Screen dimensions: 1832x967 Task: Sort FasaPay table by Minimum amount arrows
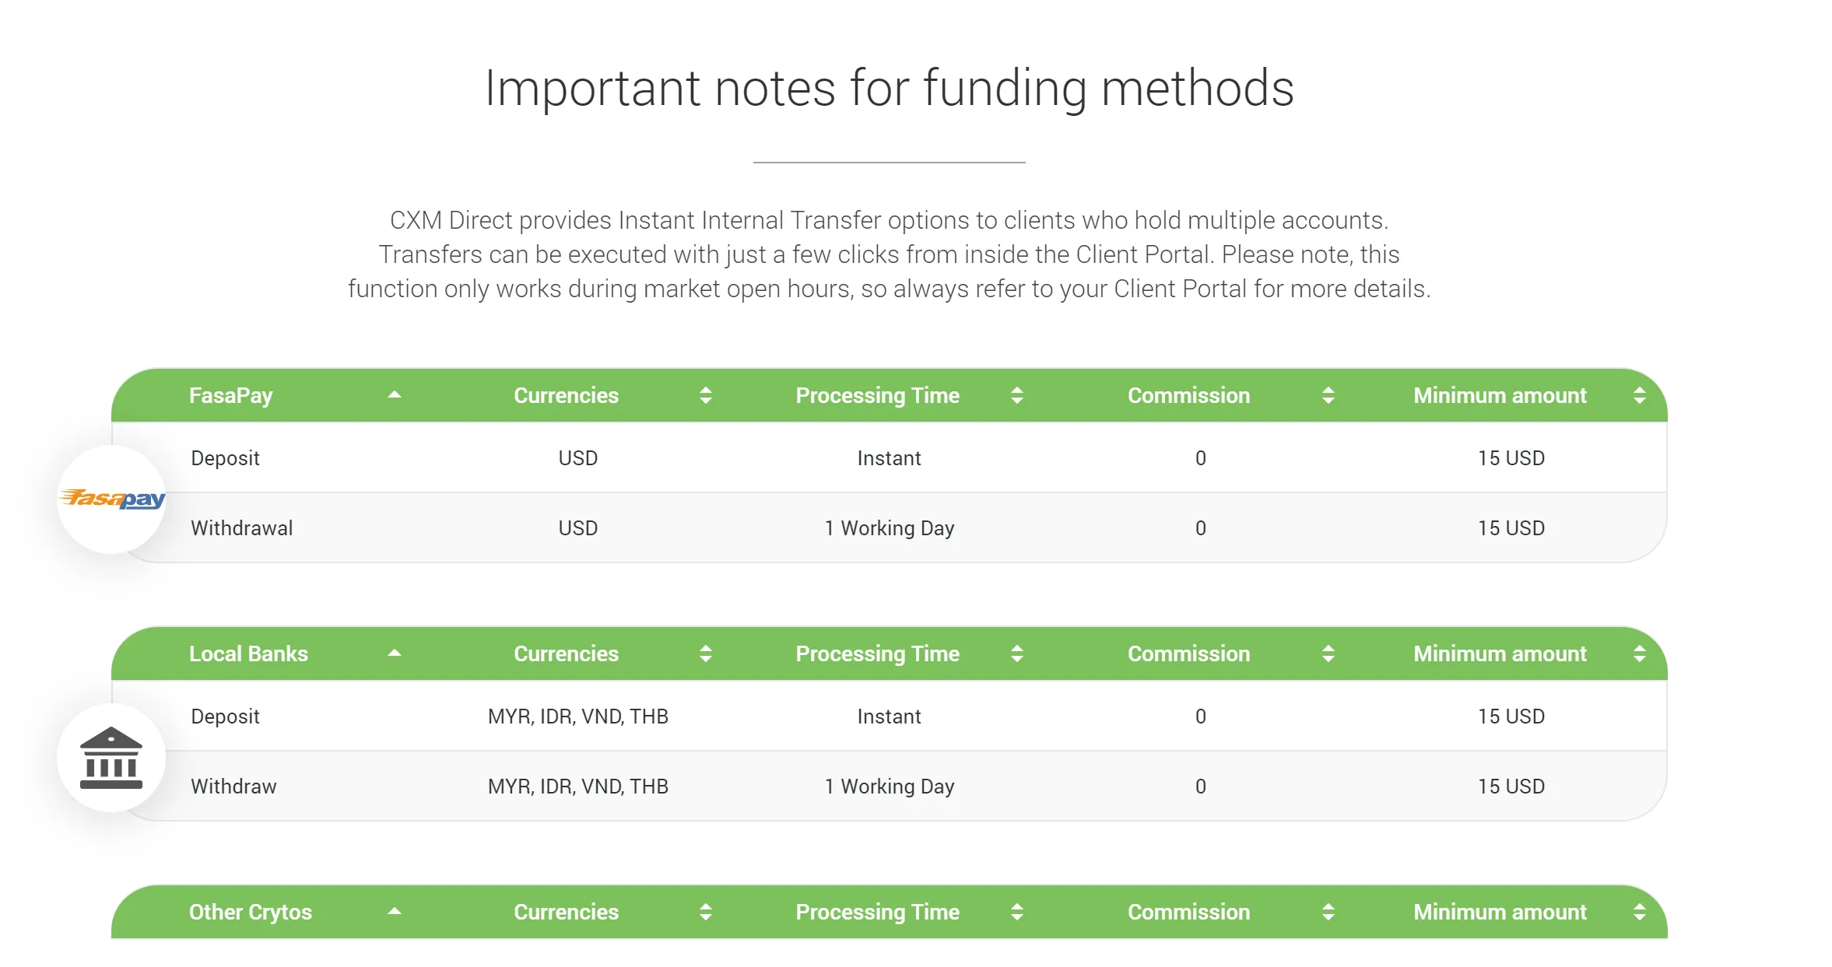click(1640, 395)
